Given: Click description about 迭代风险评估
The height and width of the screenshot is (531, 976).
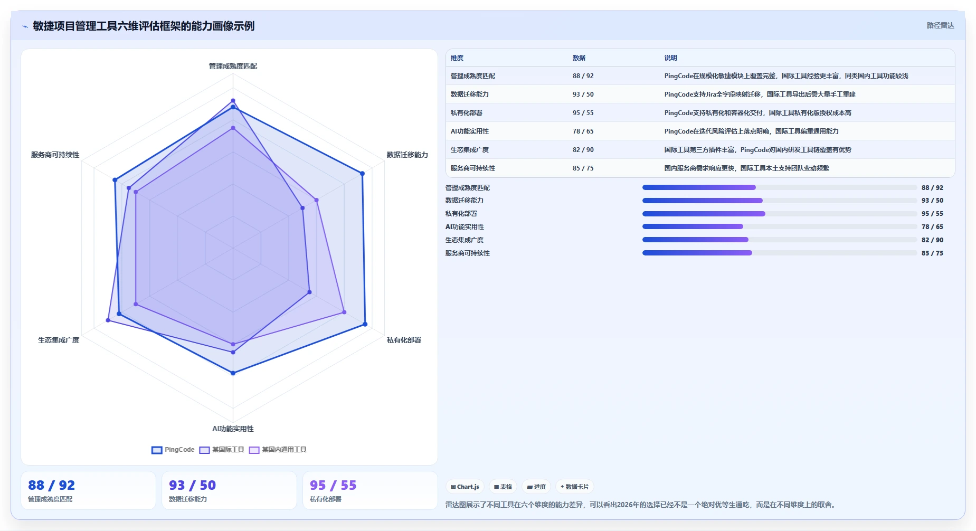Looking at the screenshot, I should pyautogui.click(x=751, y=131).
